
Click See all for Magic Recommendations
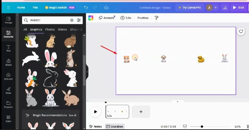72,115
